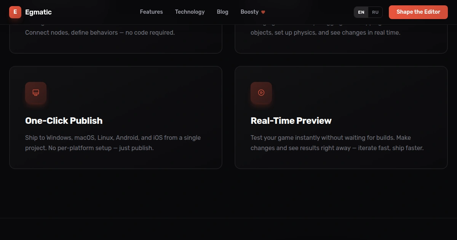Click the One-Click Publish monitor icon
This screenshot has width=457, height=240.
tap(36, 93)
